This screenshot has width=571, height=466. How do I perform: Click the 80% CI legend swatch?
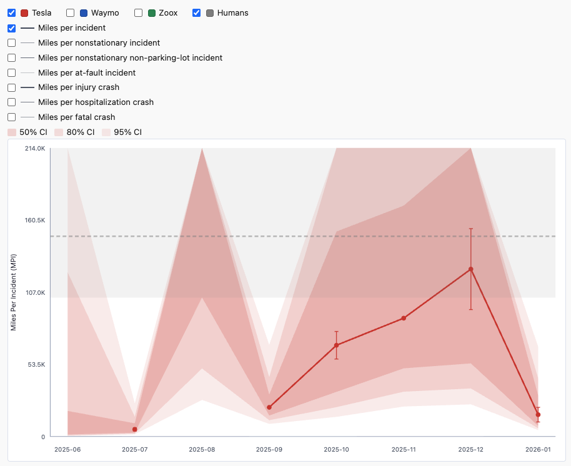click(59, 132)
